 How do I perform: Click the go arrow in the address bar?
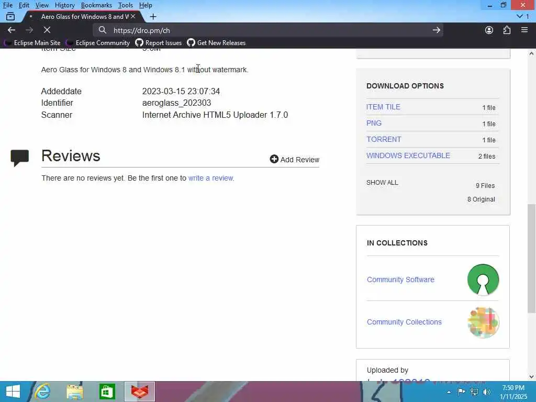click(436, 30)
